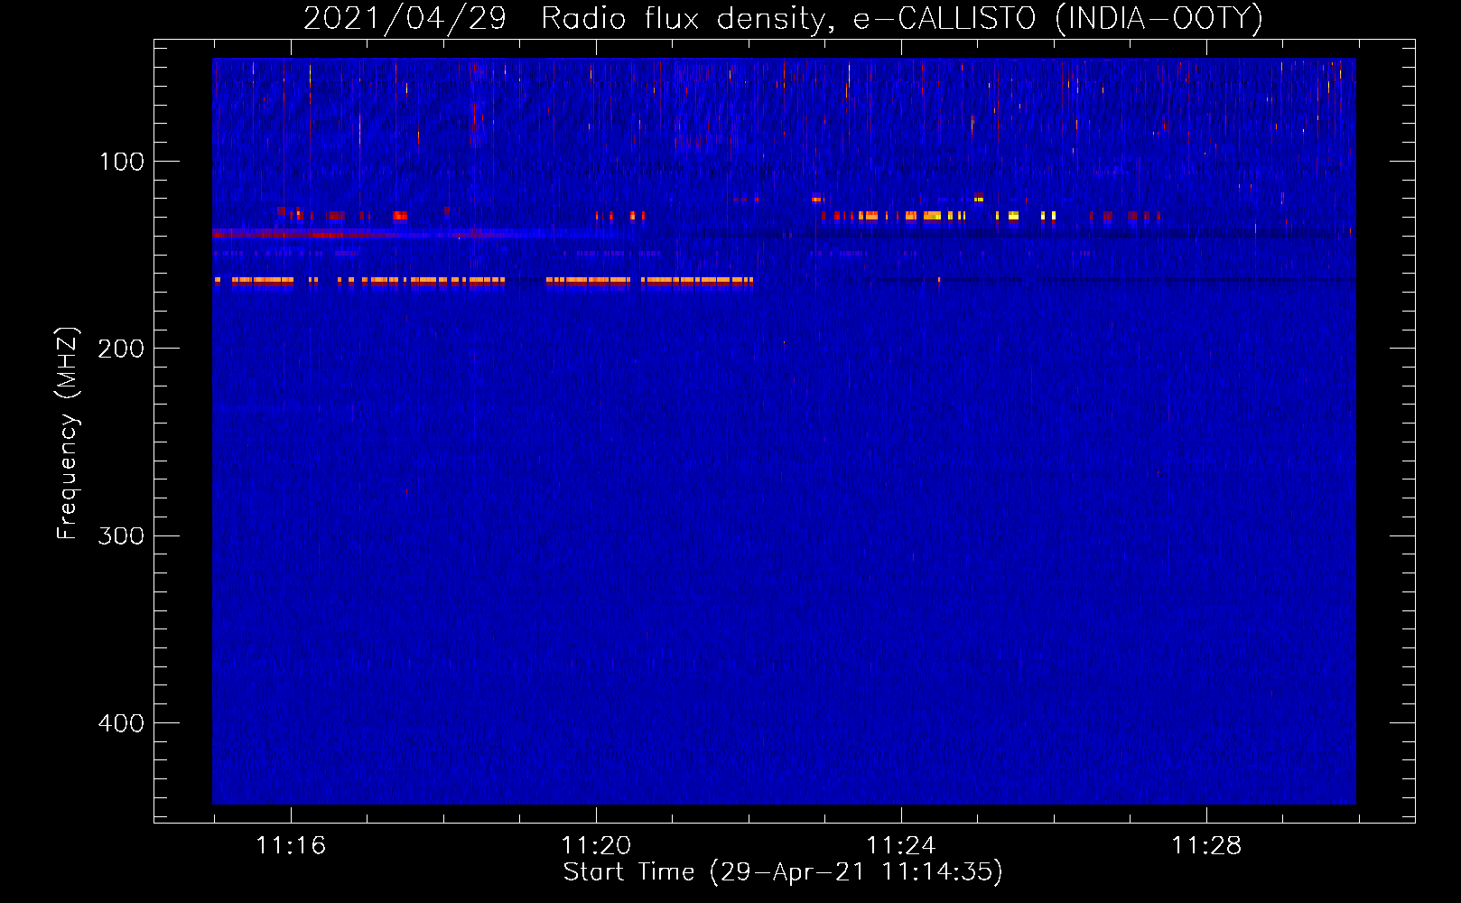Click the 'Frequency (MHZ)' axis label
The image size is (1461, 903).
click(x=68, y=433)
